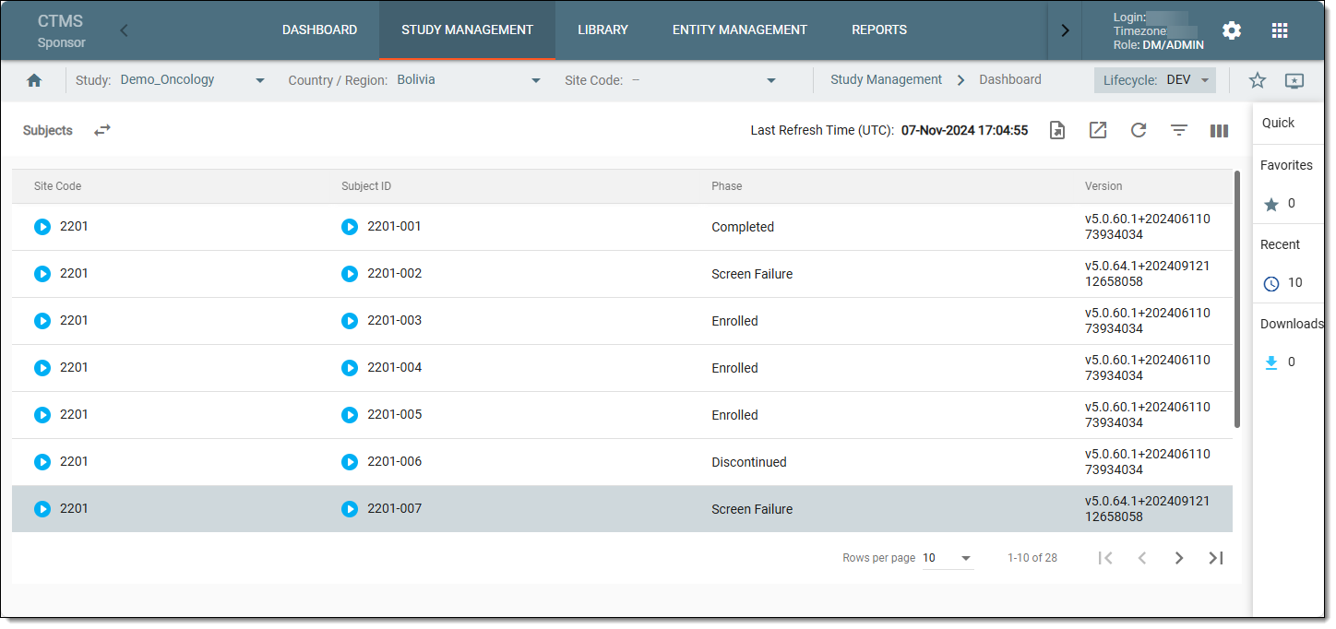Open the Lifecycle DEV dropdown
The image size is (1336, 629).
(x=1155, y=80)
